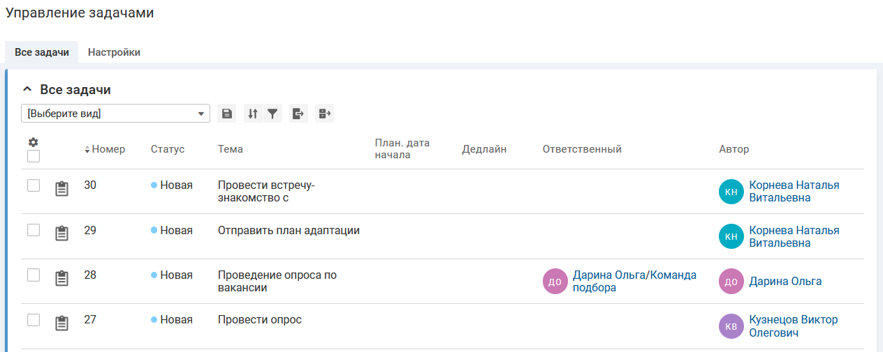
Task: Open responsible link Дарина Ольга/Команда подбора
Action: pyautogui.click(x=634, y=281)
